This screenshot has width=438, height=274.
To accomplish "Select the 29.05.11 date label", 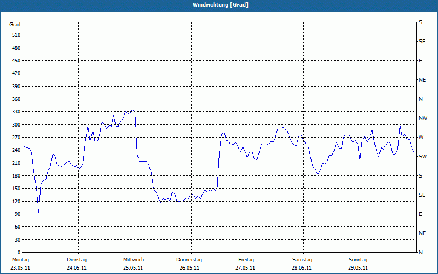I will [x=358, y=268].
